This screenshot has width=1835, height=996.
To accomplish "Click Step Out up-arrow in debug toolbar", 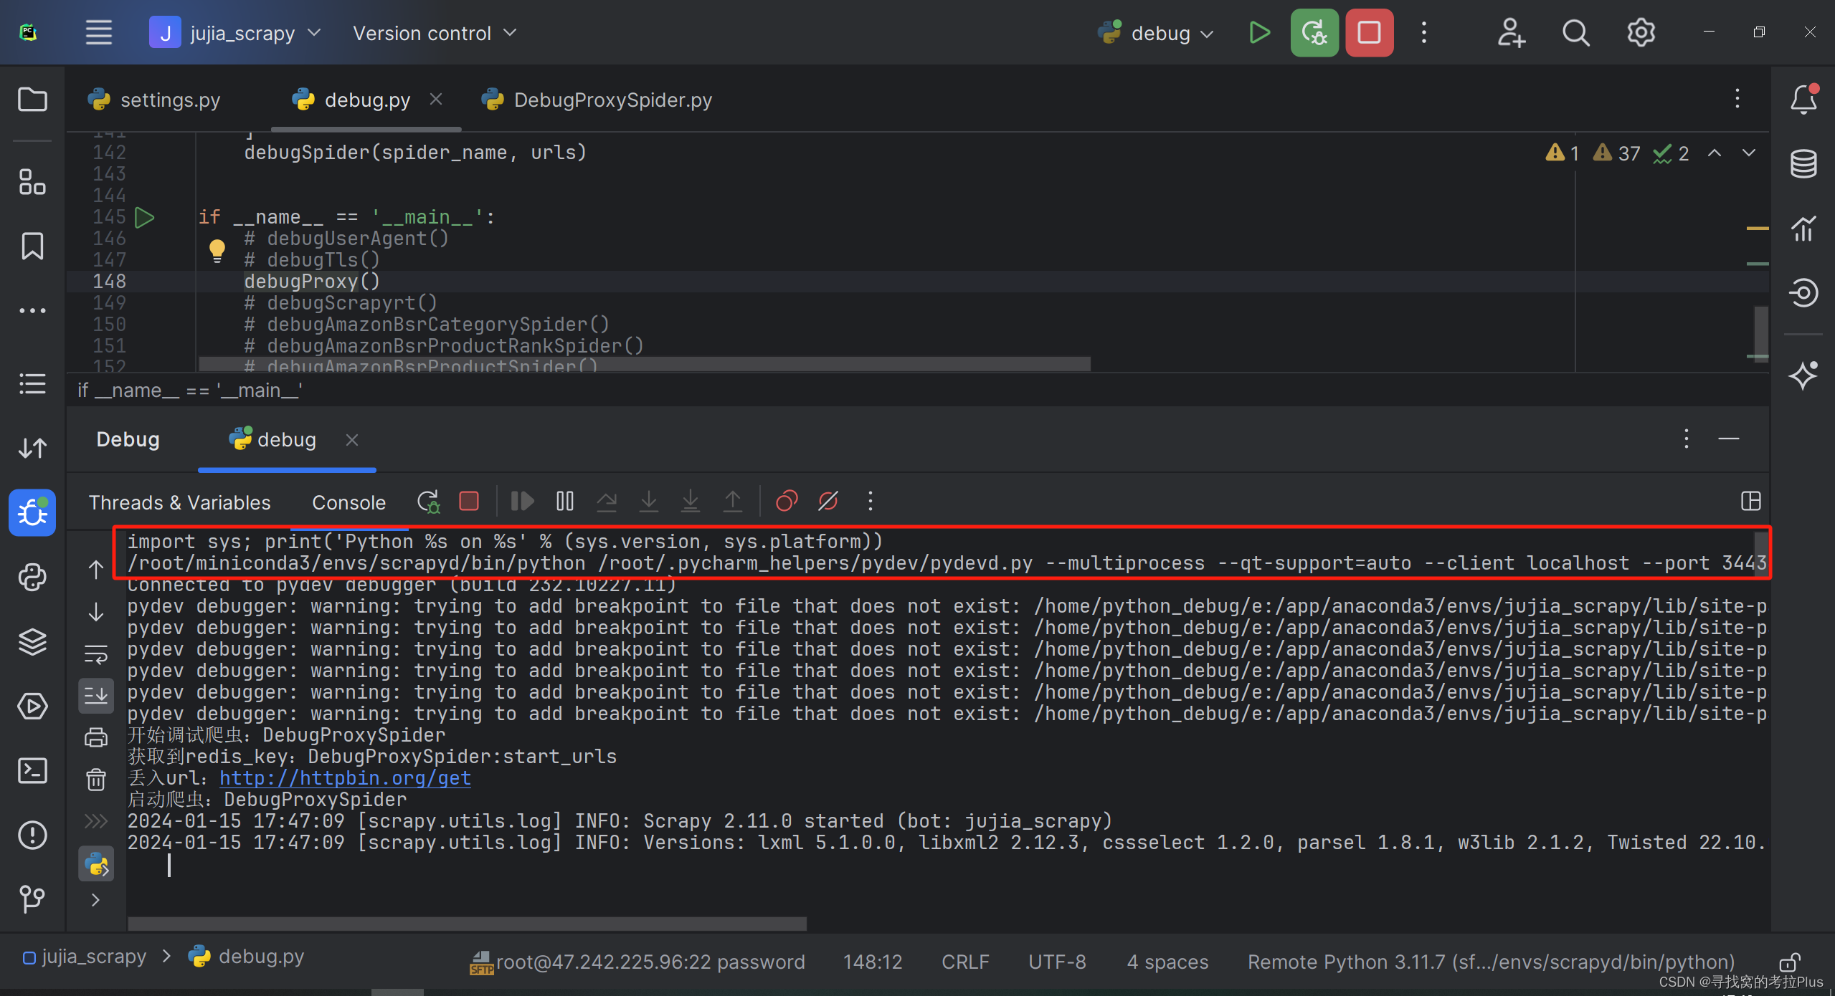I will [732, 501].
